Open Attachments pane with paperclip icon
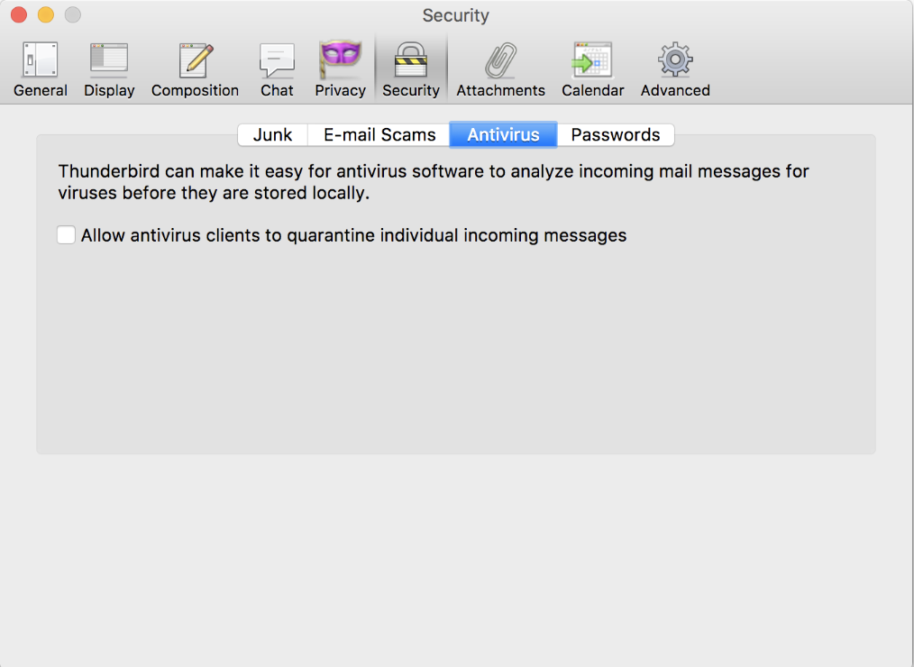 tap(500, 69)
